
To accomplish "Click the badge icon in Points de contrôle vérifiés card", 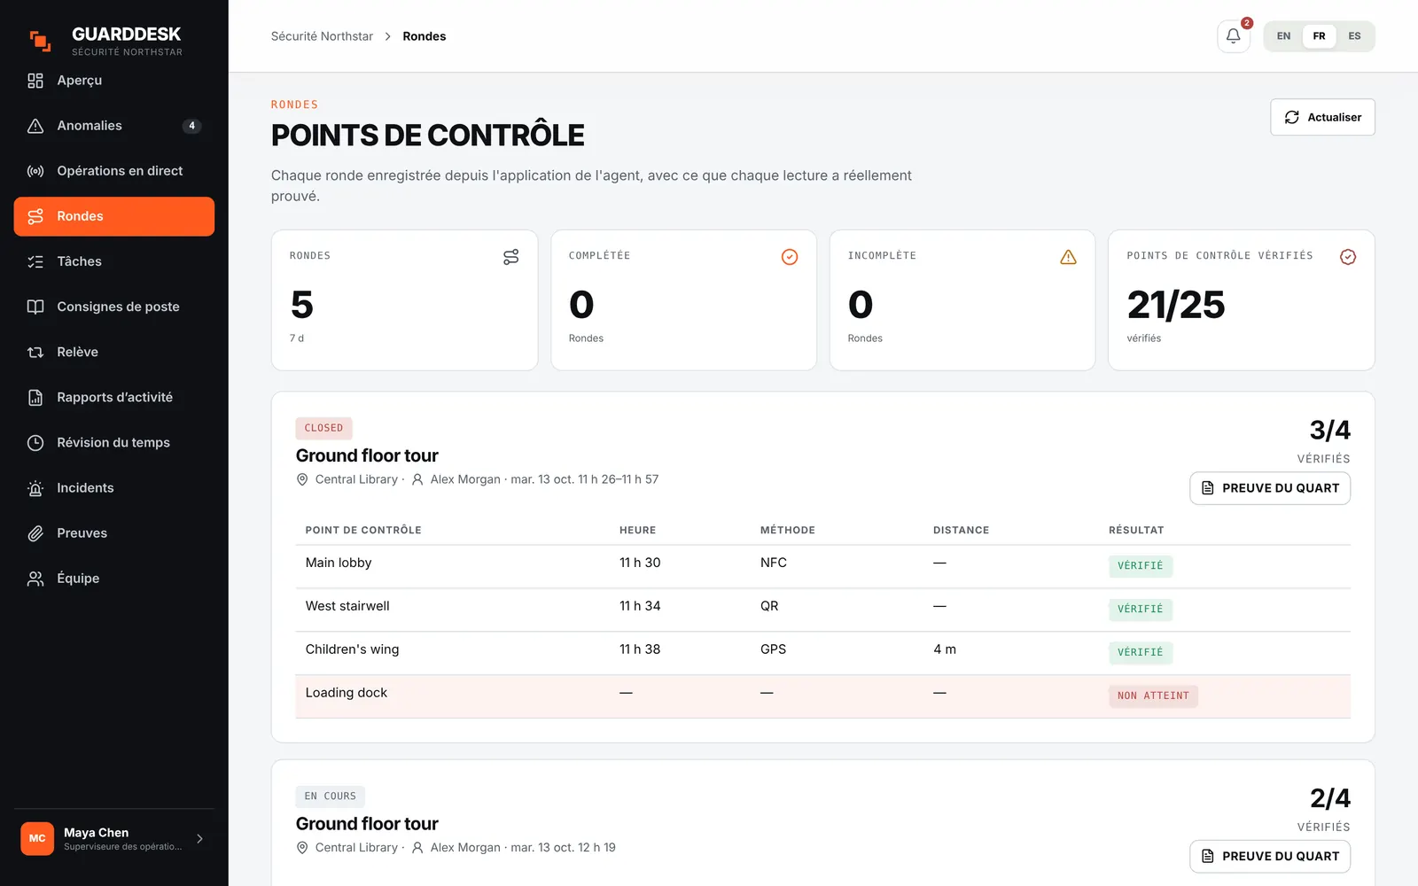I will [1348, 257].
